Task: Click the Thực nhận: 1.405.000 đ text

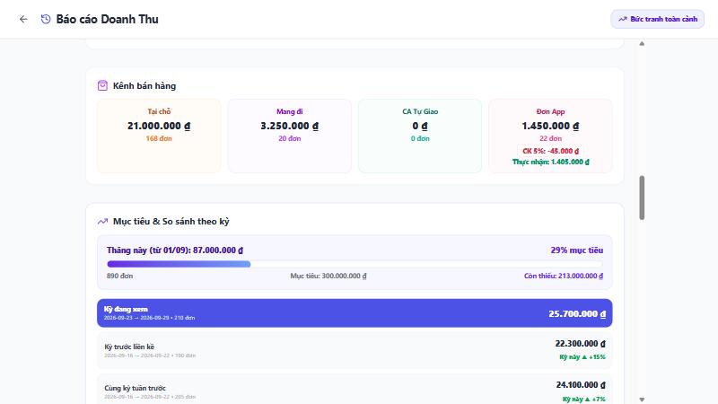Action: [x=550, y=162]
